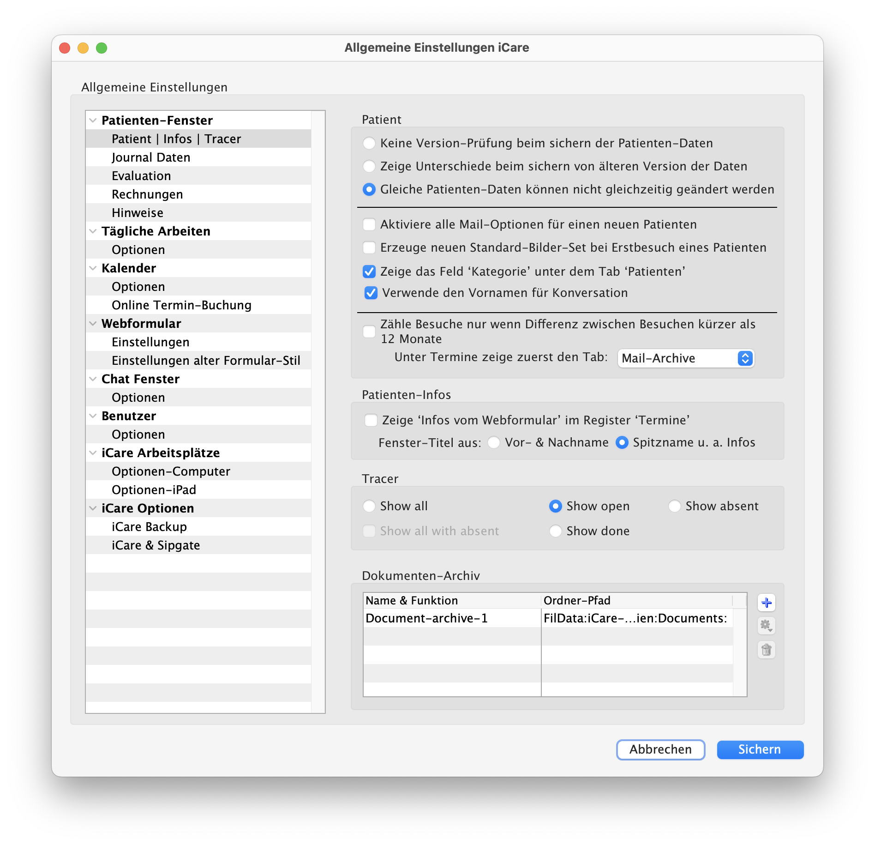Open 'Journal Daten' settings page

tap(151, 157)
